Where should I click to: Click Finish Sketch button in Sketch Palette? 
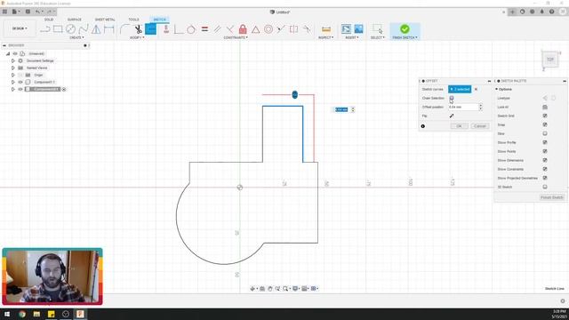(x=551, y=197)
